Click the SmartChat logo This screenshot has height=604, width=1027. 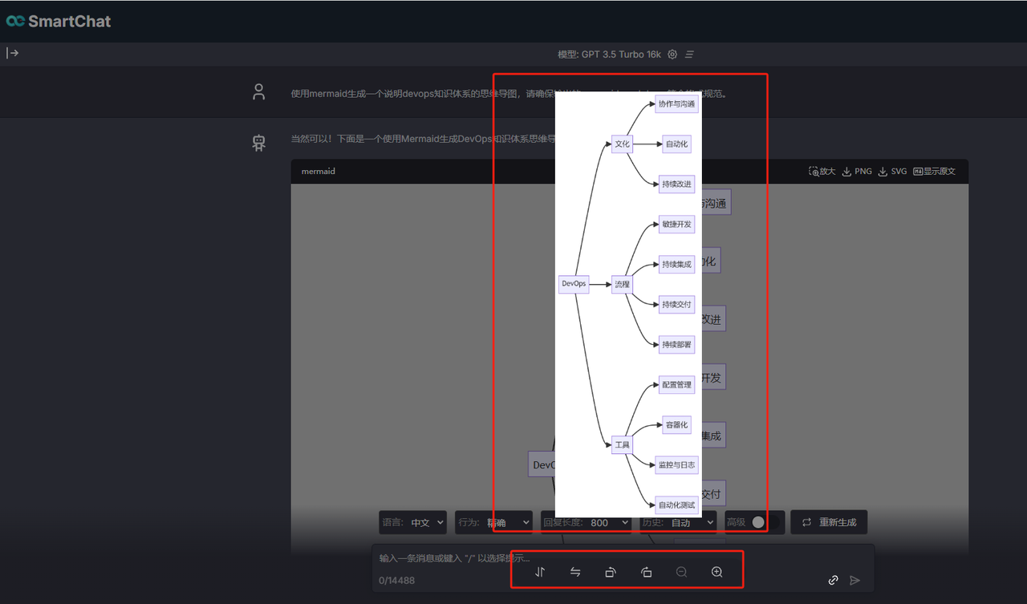[x=59, y=22]
